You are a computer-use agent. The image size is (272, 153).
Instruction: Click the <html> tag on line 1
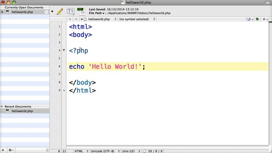[x=80, y=27]
